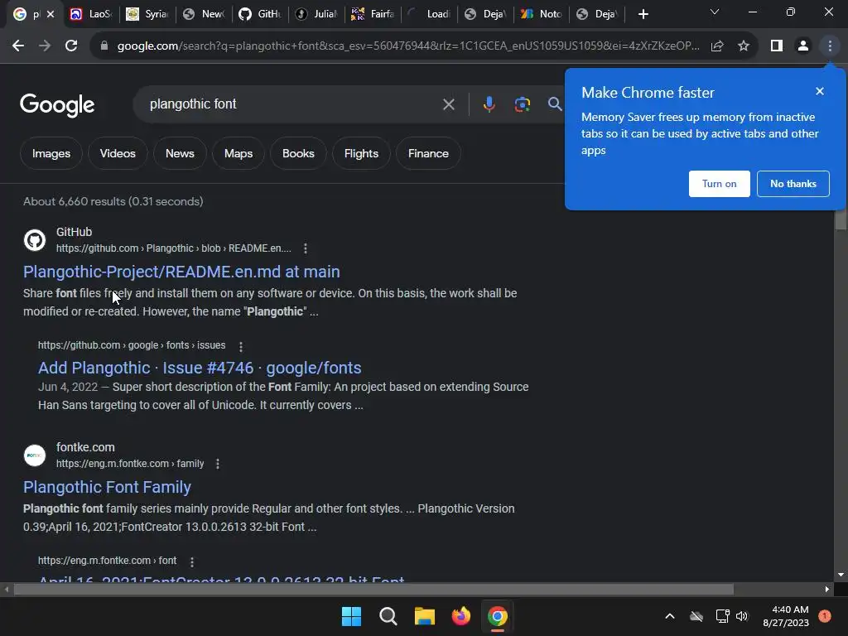Open Add Plangothic Issue #4746 link
Screen dimensions: 848x636
coord(200,368)
